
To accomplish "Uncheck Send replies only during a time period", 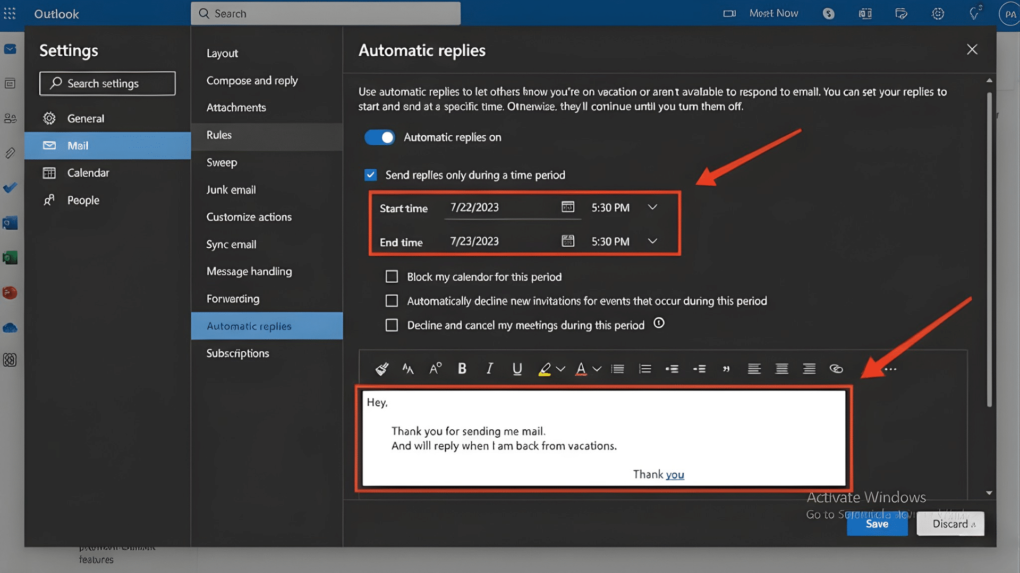I will pyautogui.click(x=370, y=175).
